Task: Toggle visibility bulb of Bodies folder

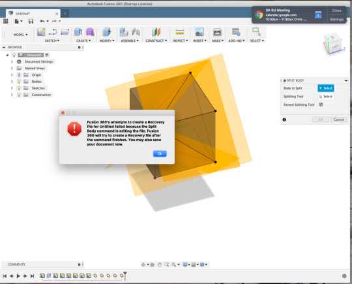Action: (19, 82)
